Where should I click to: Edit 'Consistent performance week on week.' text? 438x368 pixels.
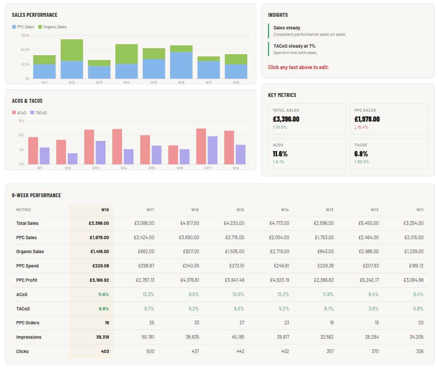coord(310,34)
